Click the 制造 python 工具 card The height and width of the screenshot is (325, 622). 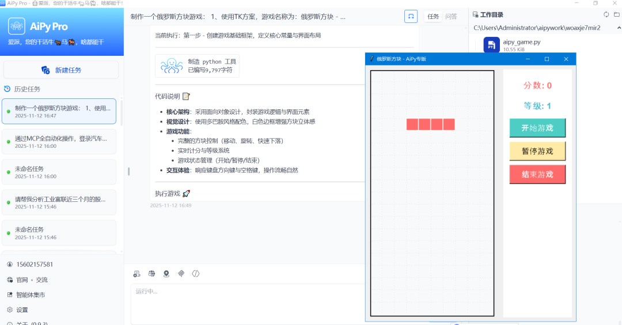(x=197, y=66)
